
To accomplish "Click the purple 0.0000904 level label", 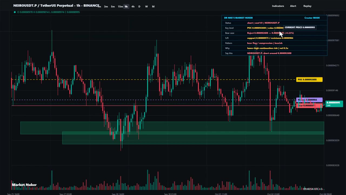I will tap(309, 100).
